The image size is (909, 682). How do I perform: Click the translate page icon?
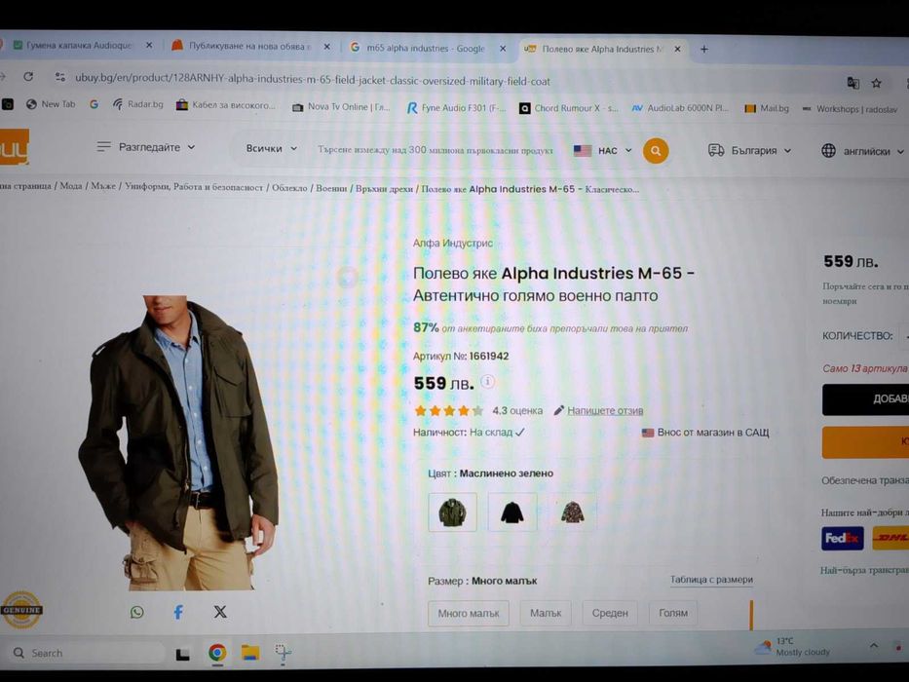click(852, 83)
